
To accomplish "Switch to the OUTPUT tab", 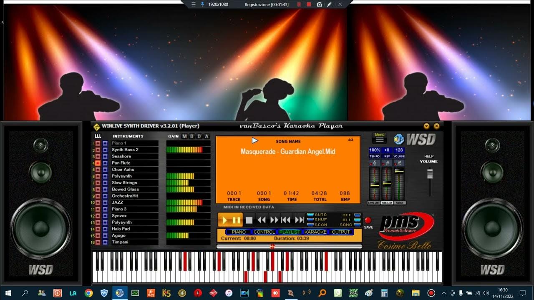I will (x=341, y=232).
